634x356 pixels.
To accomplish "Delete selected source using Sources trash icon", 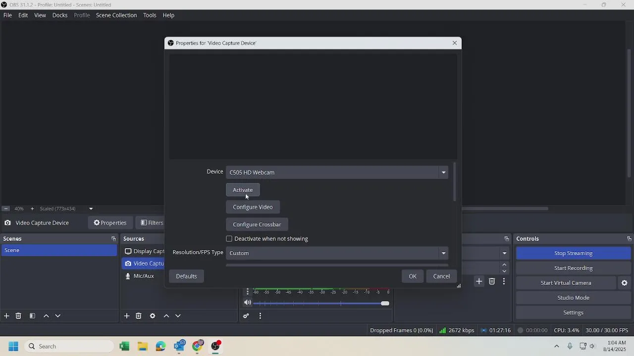I will click(x=139, y=316).
